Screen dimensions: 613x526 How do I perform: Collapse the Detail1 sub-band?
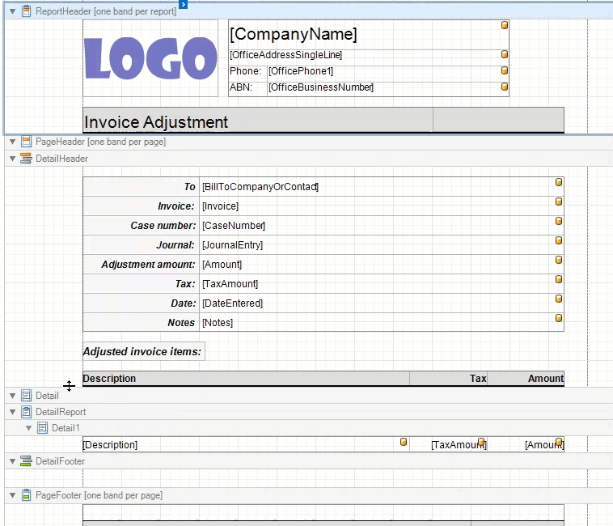(x=28, y=428)
